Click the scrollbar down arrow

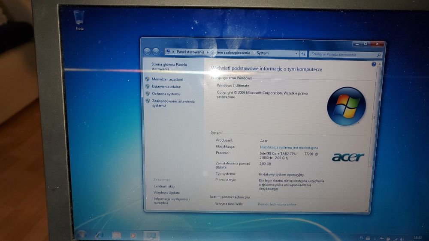click(x=367, y=210)
